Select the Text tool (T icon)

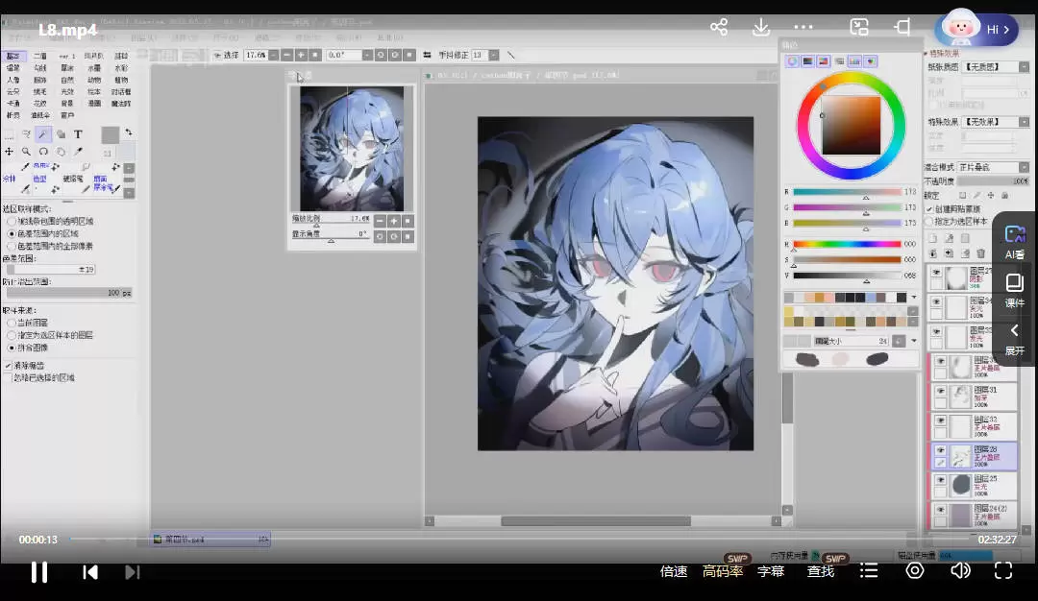coord(78,134)
